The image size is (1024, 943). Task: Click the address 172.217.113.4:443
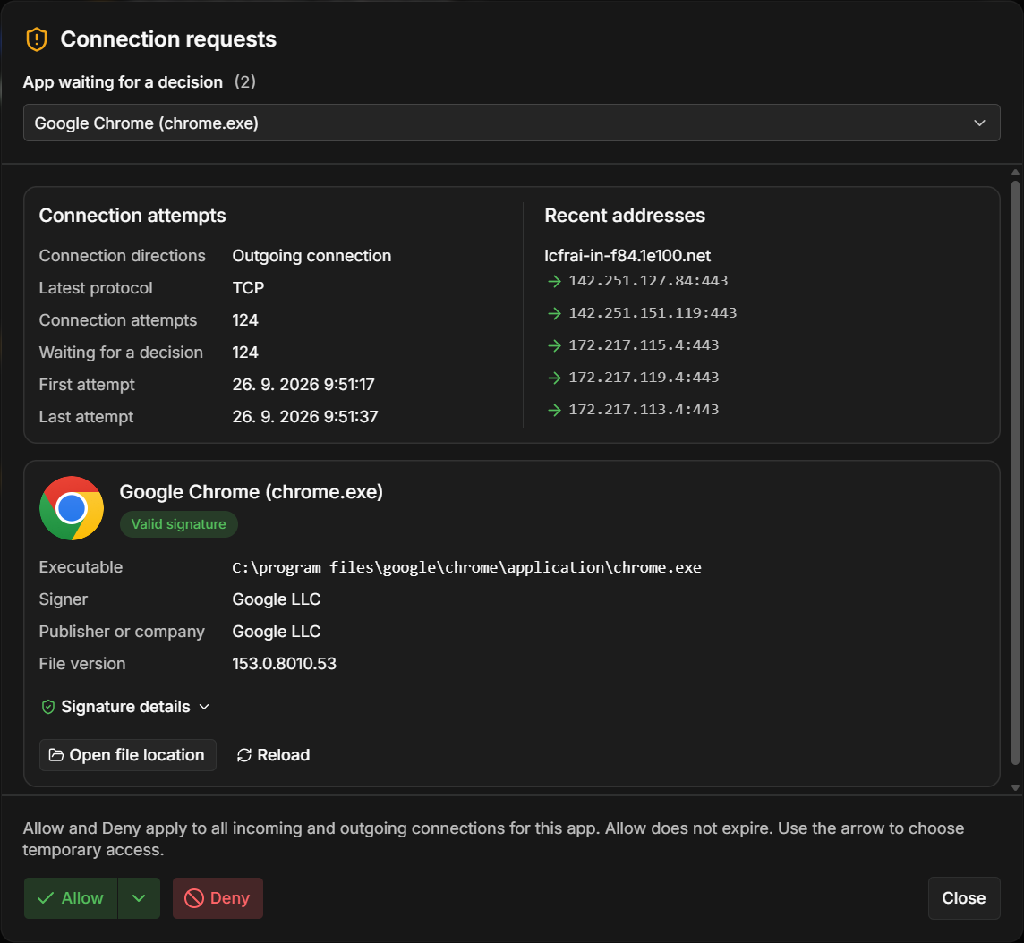(644, 409)
